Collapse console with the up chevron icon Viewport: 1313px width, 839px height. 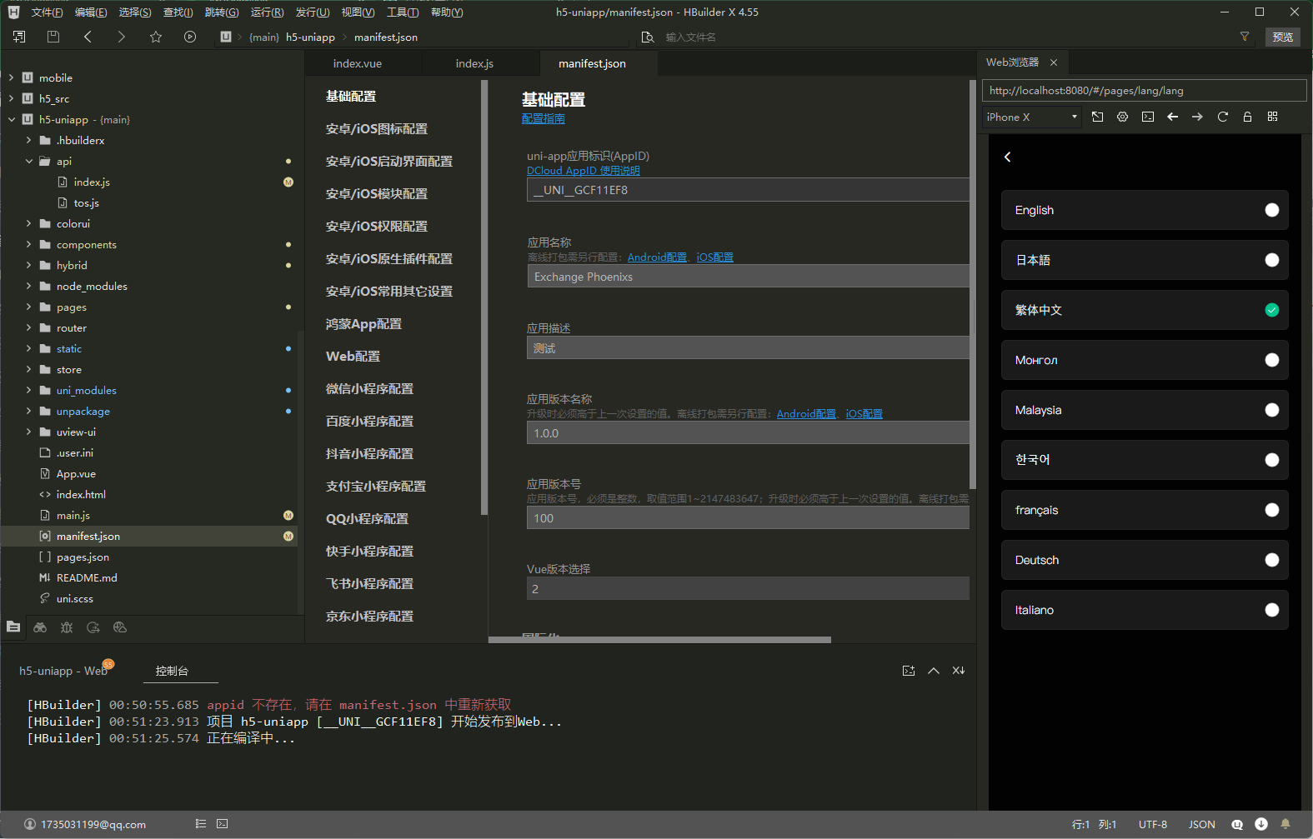pyautogui.click(x=934, y=671)
